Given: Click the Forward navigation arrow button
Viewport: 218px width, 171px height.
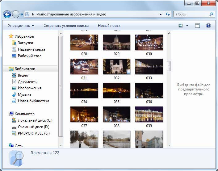Looking at the screenshot, I should (15, 14).
